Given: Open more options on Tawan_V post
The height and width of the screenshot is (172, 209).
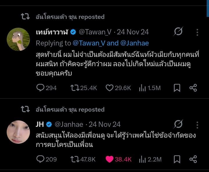Looking at the screenshot, I should pyautogui.click(x=197, y=32).
